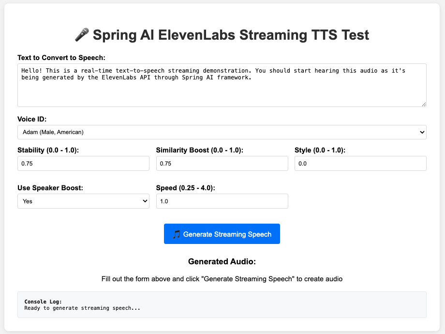Select the Adam (Male, American) voice box
Viewport: 445px width, 334px height.
(222, 132)
